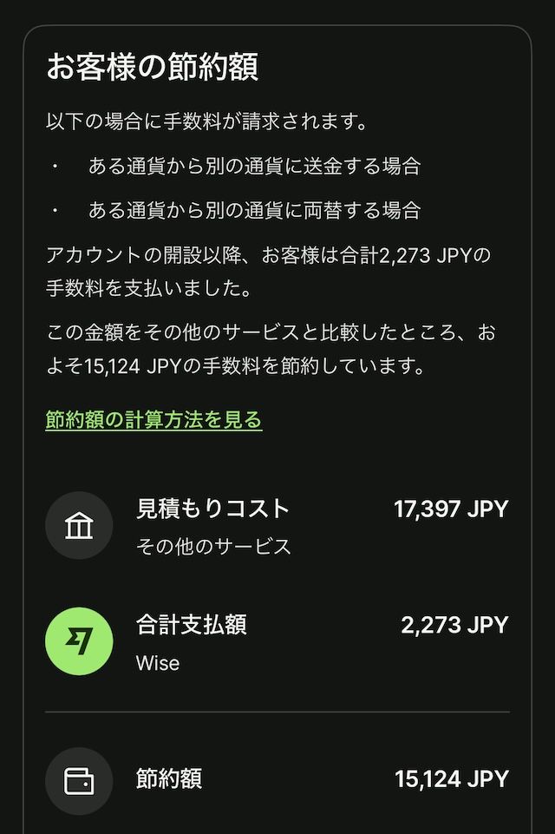The image size is (555, 834).
Task: Tap the 17,397 JPY estimated cost amount
Action: click(x=451, y=509)
